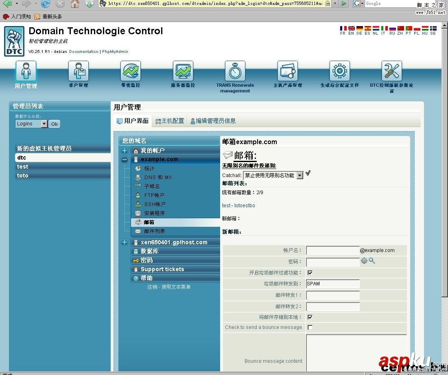Click the Ok button beside Logins
The width and height of the screenshot is (448, 375).
click(54, 124)
